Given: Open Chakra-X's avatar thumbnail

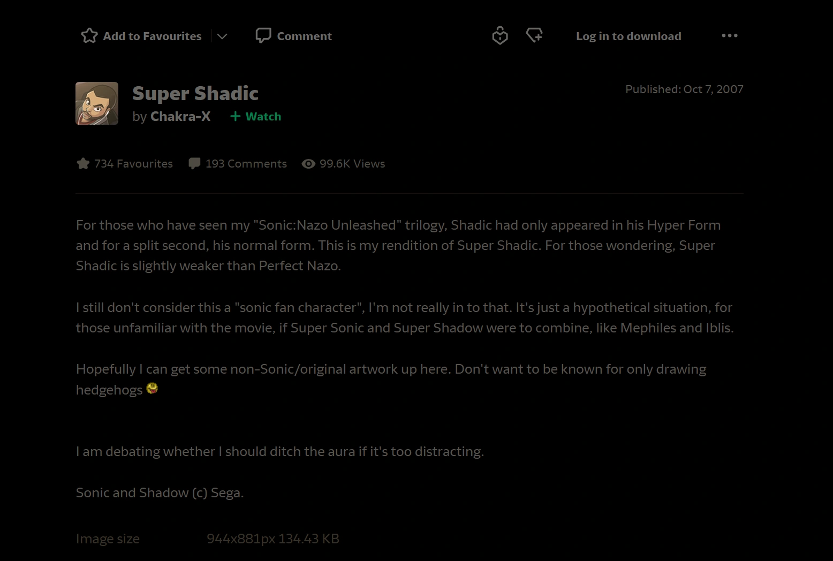Looking at the screenshot, I should (97, 103).
